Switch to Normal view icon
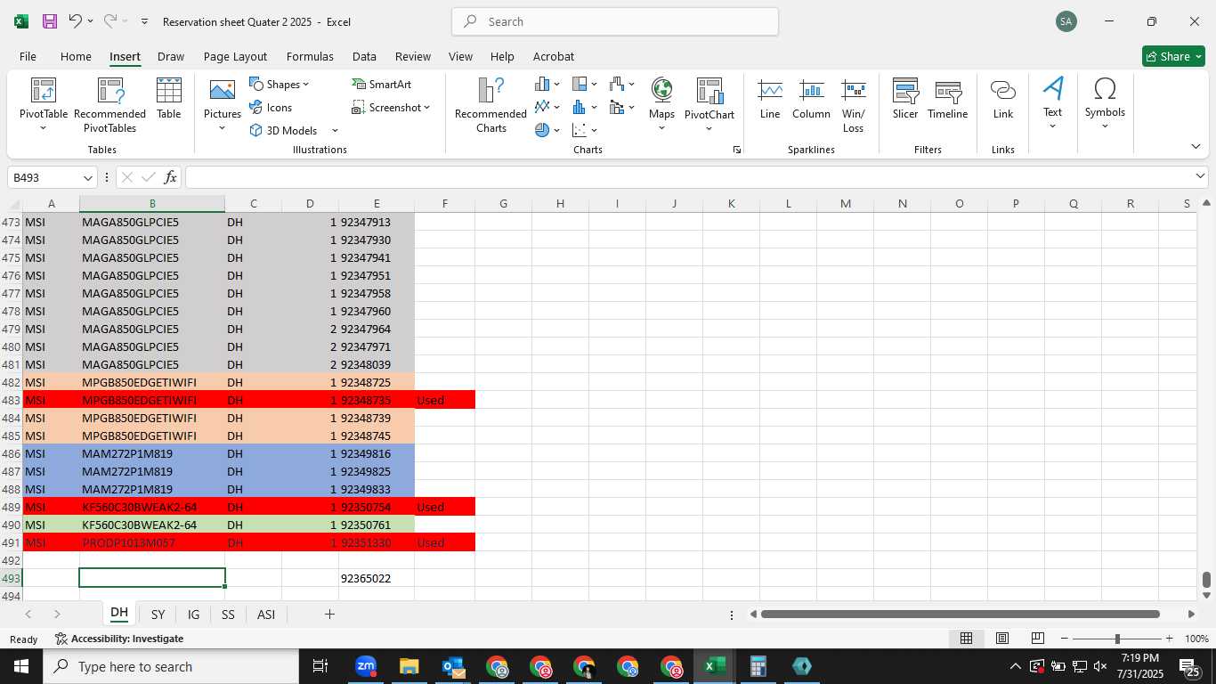1216x684 pixels. 966,639
